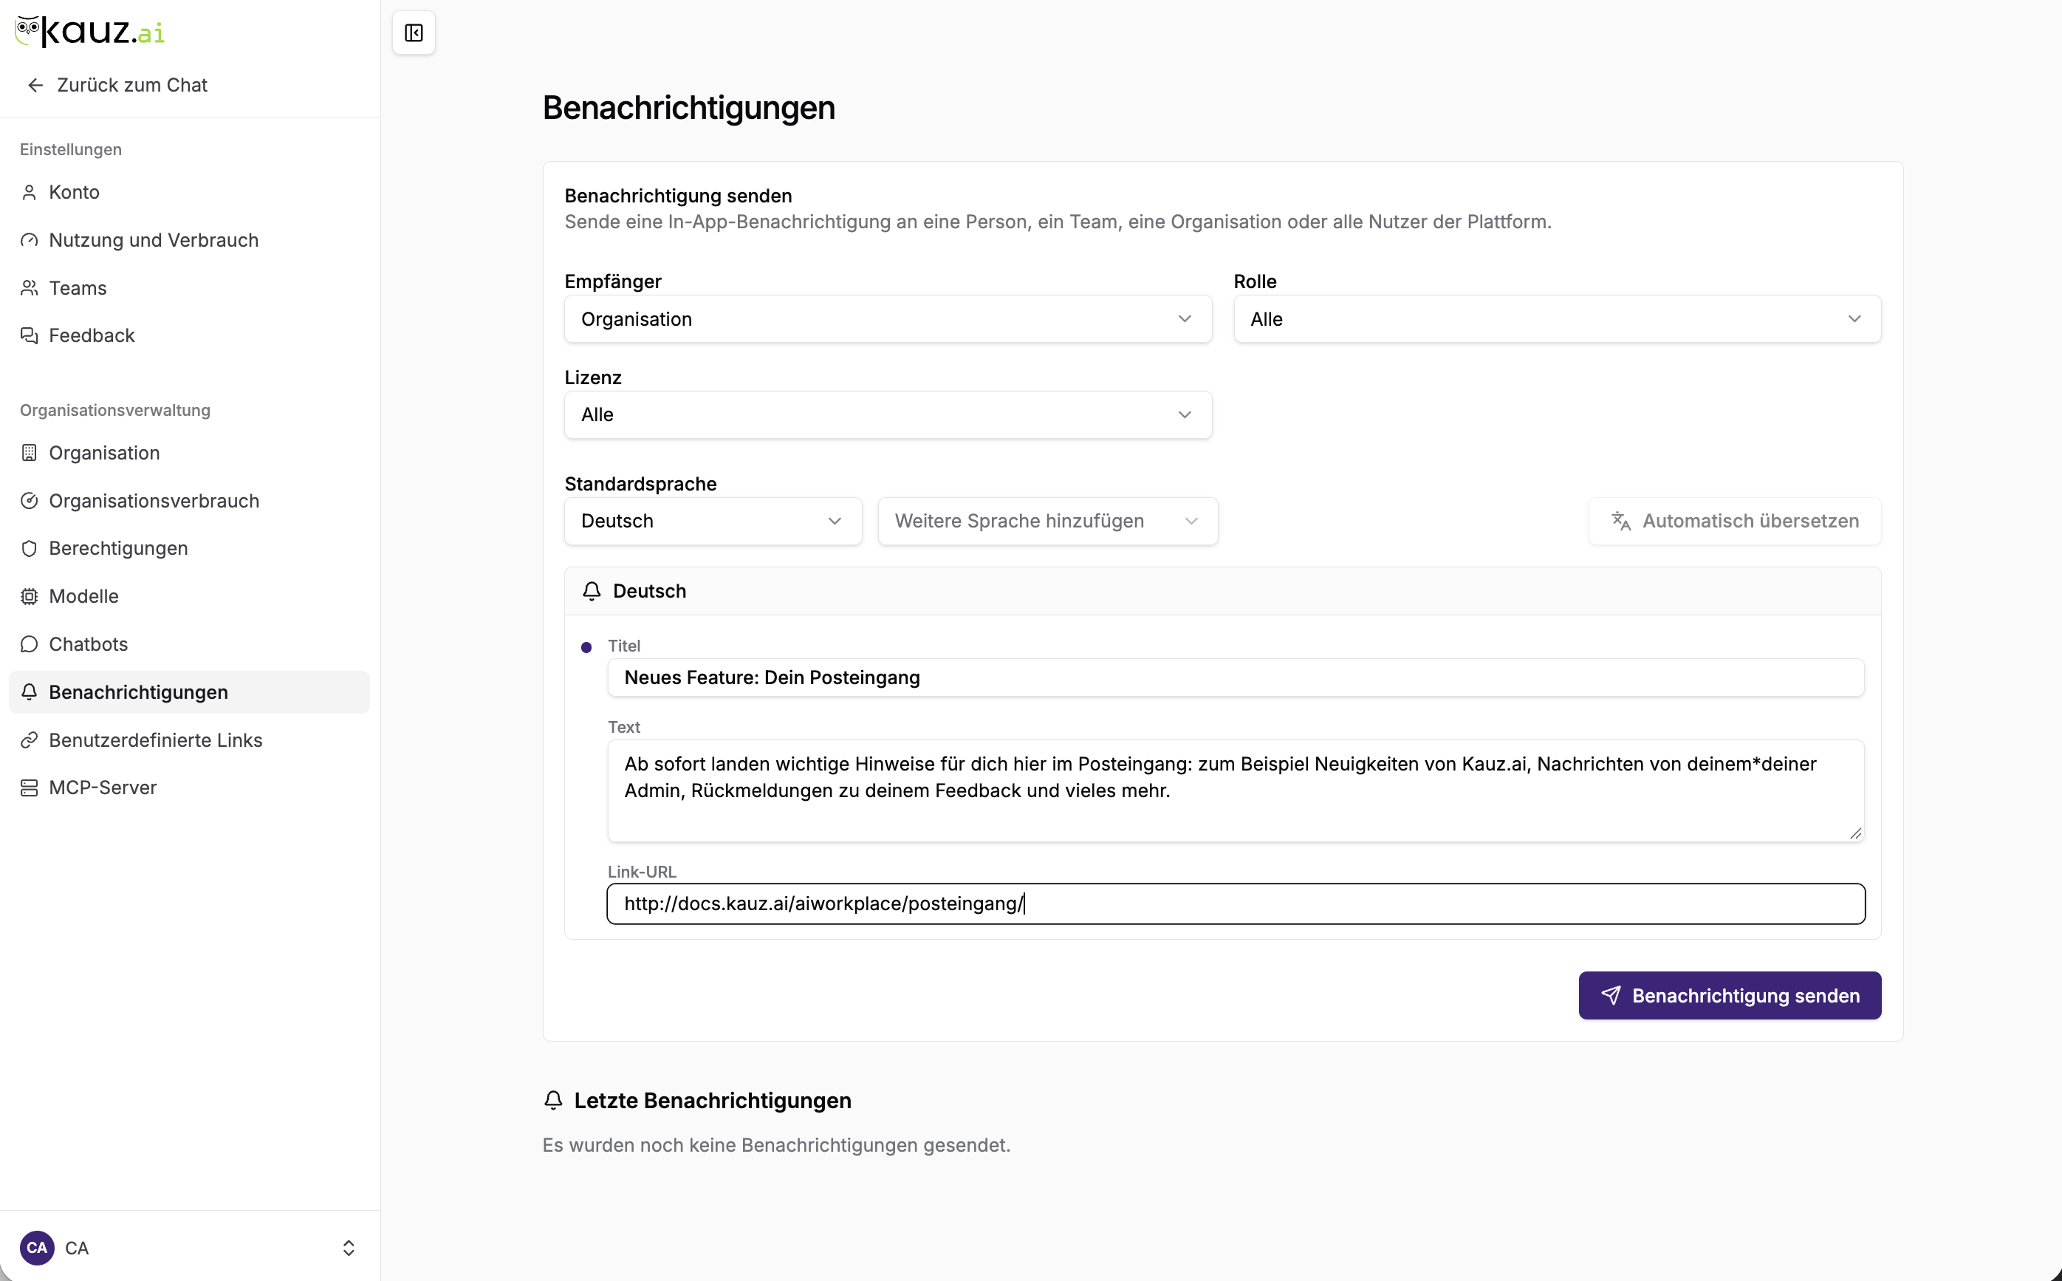Image resolution: width=2062 pixels, height=1281 pixels.
Task: Click the back arrow icon beside Zurück zum Chat
Action: [35, 86]
